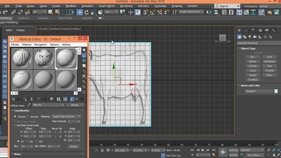Viewport: 281px width, 158px height.
Task: Open the Modifiers menu
Action: pos(71,6)
